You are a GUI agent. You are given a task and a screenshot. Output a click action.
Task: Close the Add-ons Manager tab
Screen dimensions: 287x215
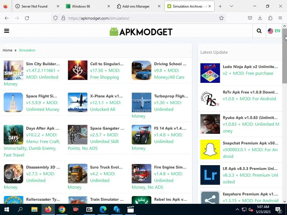159,6
